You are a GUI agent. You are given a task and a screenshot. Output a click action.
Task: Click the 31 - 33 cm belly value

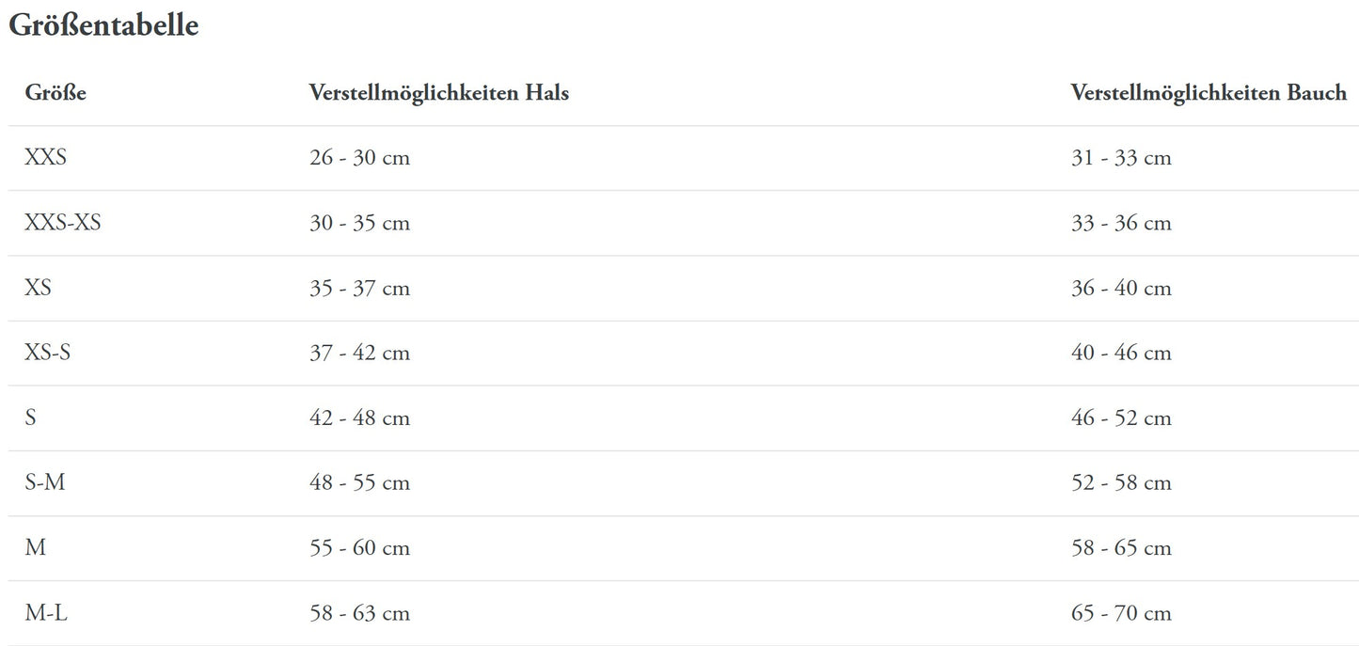1121,158
